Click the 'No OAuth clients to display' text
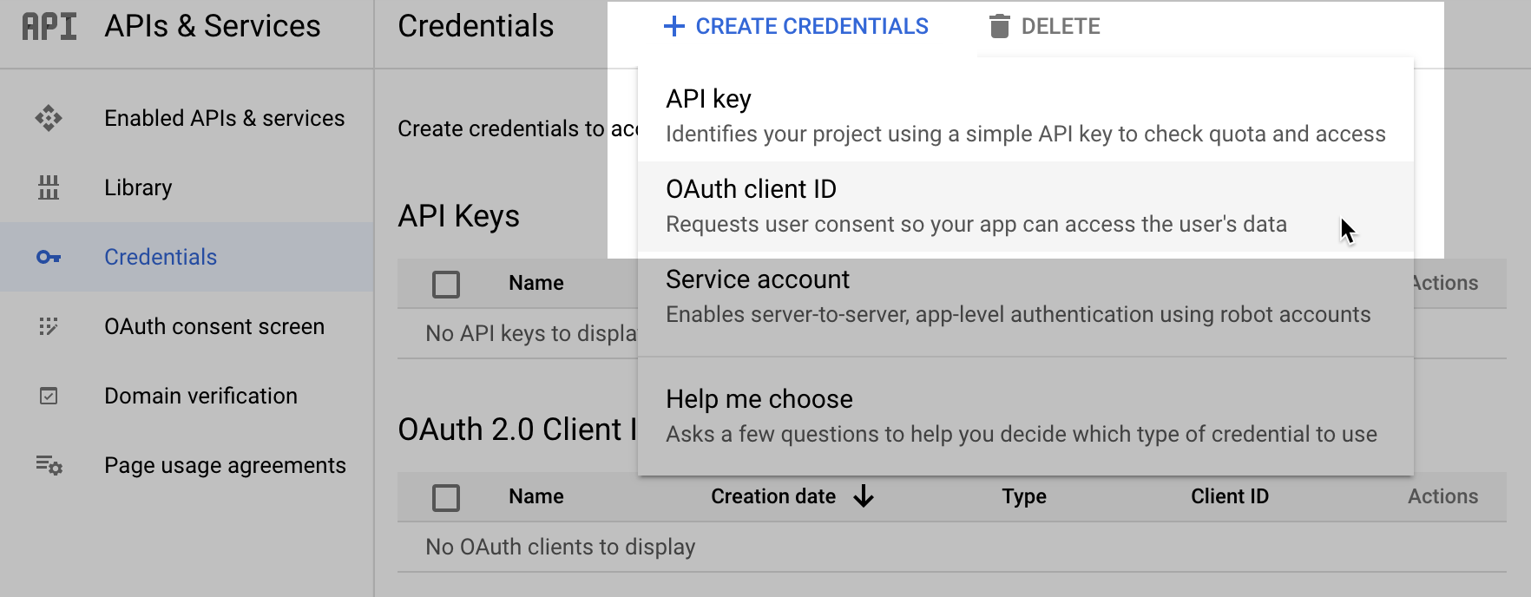Screen dimensions: 1531x597 click(561, 547)
